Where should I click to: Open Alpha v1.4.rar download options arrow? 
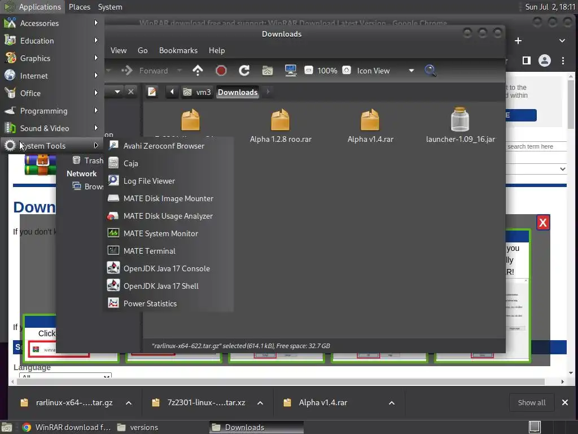392,402
